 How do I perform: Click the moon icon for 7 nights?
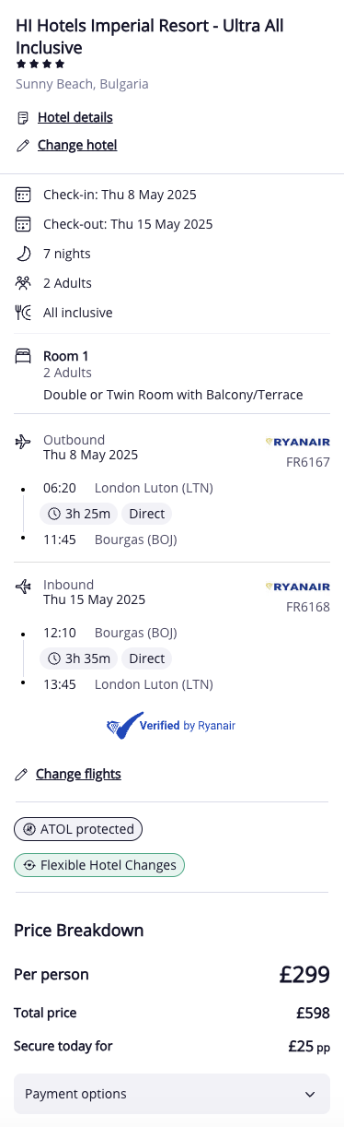click(x=23, y=254)
